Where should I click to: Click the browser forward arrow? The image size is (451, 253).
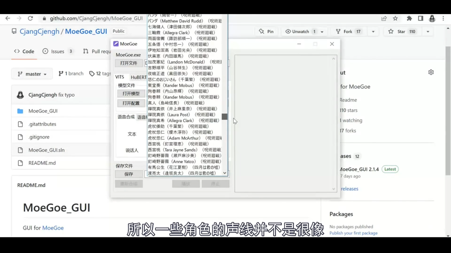coord(19,19)
